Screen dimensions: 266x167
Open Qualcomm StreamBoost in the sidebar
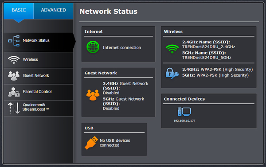[39, 108]
